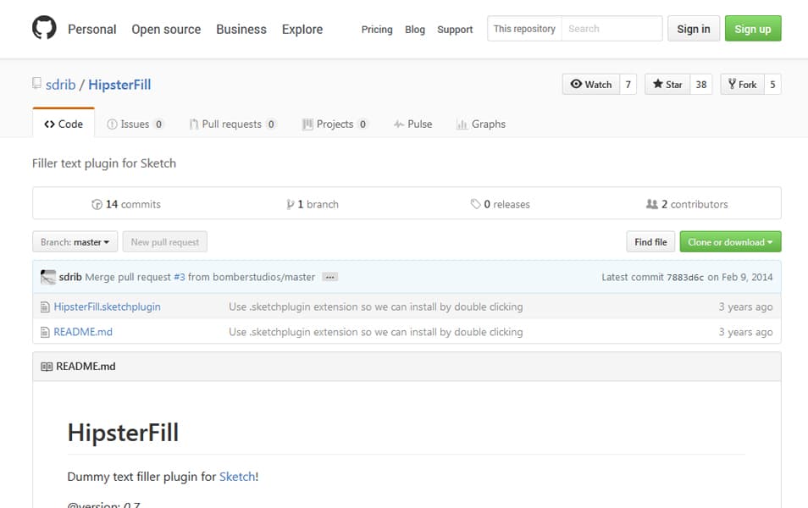This screenshot has height=508, width=808.
Task: Click sdrib's avatar in commit bar
Action: coord(48,277)
